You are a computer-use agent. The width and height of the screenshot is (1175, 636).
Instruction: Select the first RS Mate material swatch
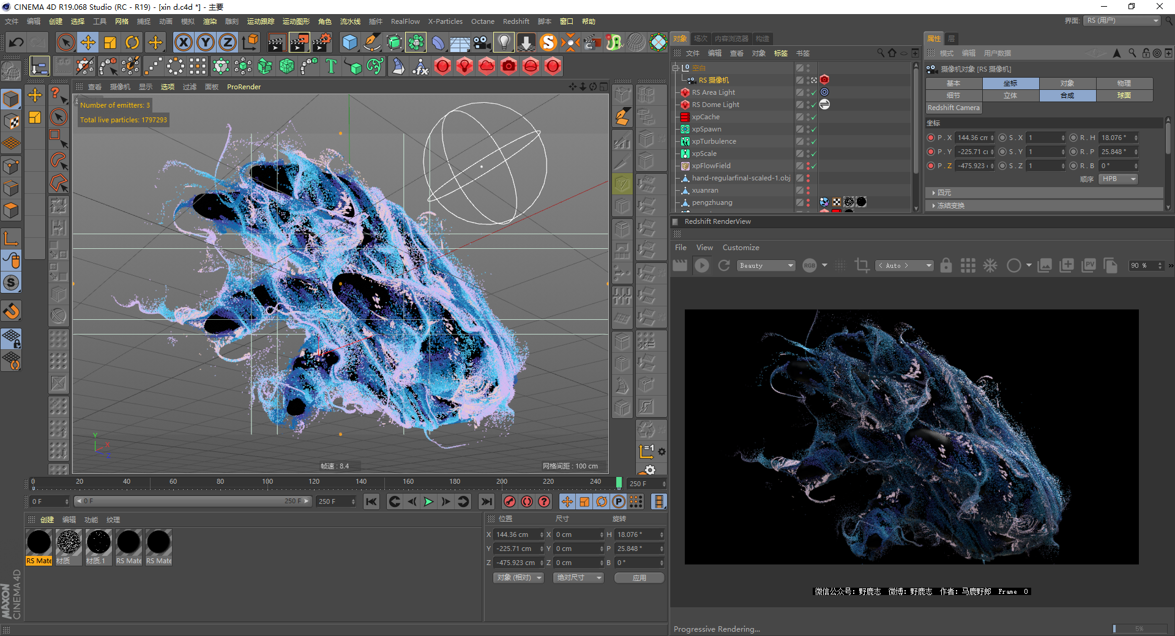pos(39,547)
